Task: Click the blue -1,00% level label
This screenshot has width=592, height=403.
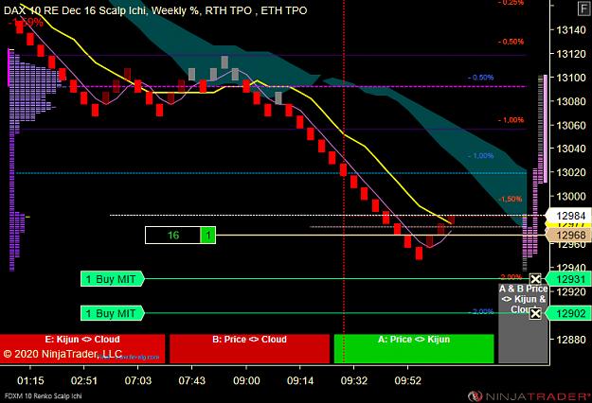Action: (x=480, y=156)
